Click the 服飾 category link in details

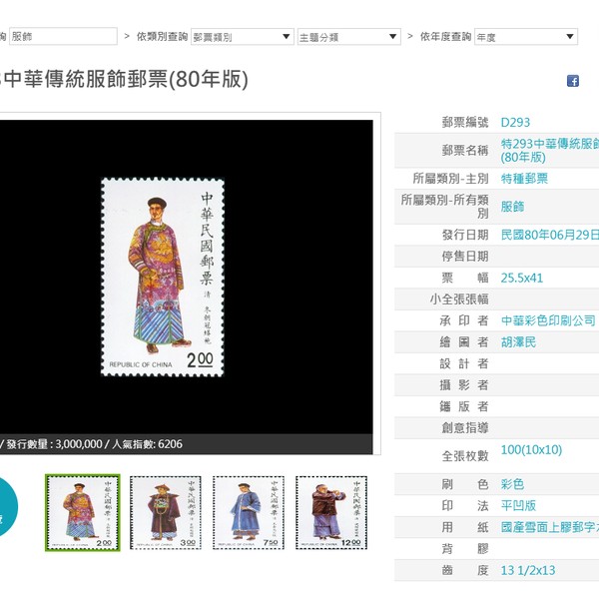pos(512,207)
